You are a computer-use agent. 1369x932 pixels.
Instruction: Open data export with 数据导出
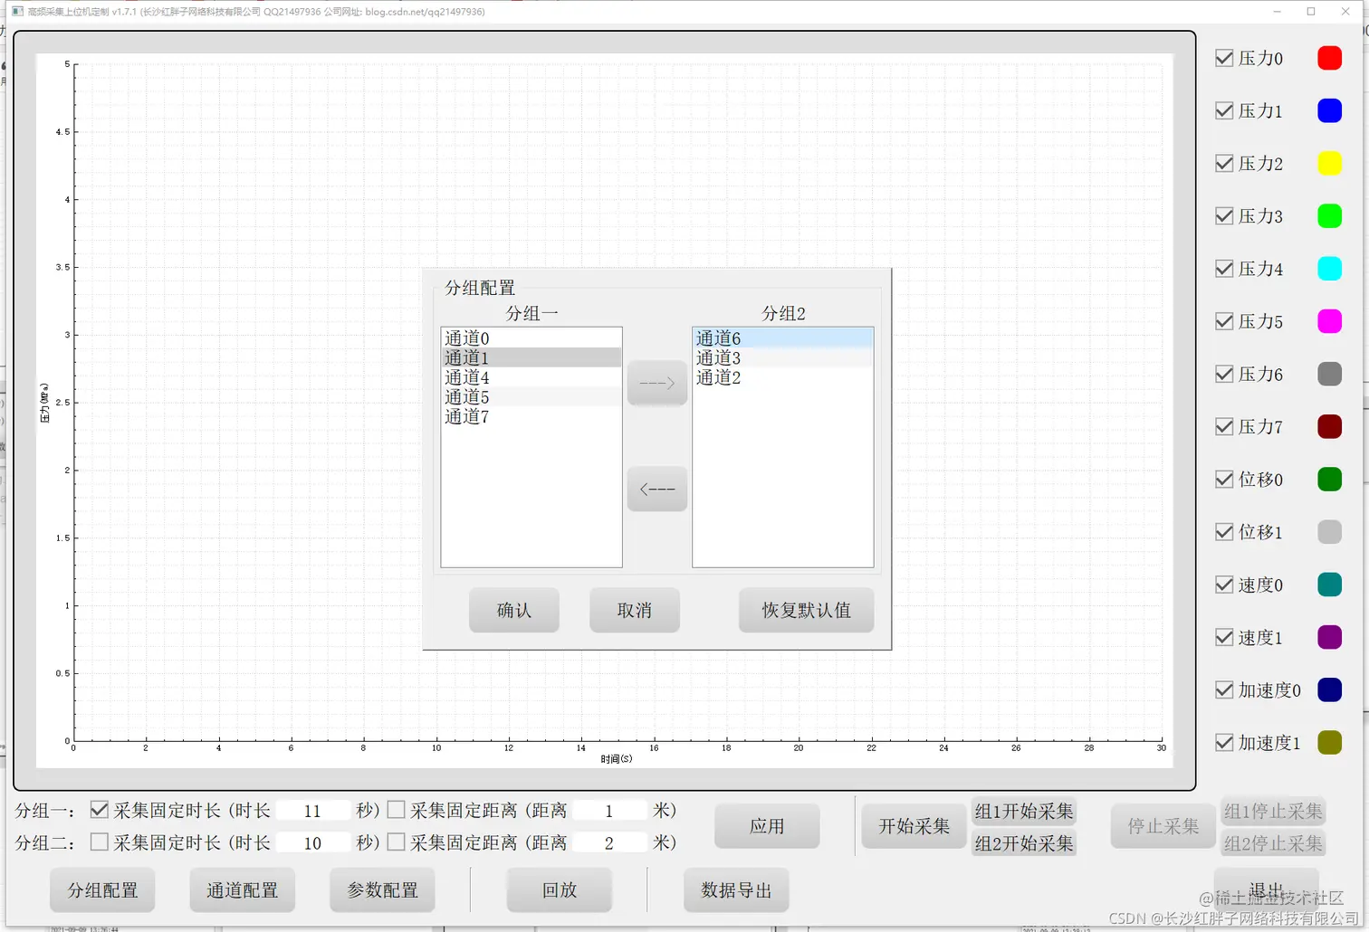click(x=735, y=890)
